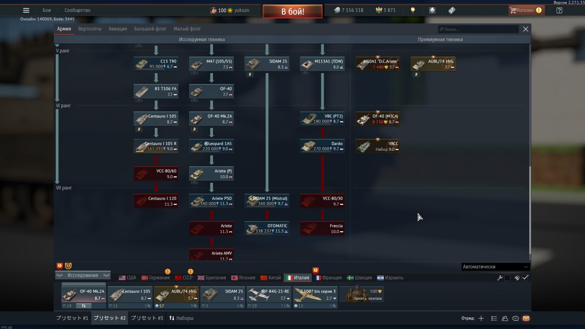Select locked Freccia vehicle card
The width and height of the screenshot is (585, 329).
coord(322,228)
